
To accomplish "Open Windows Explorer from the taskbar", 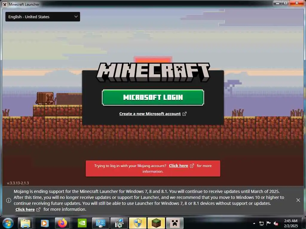I will pos(25,223).
